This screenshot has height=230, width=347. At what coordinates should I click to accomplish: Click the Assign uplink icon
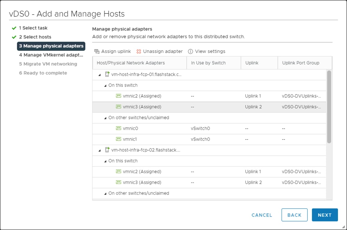pyautogui.click(x=97, y=52)
